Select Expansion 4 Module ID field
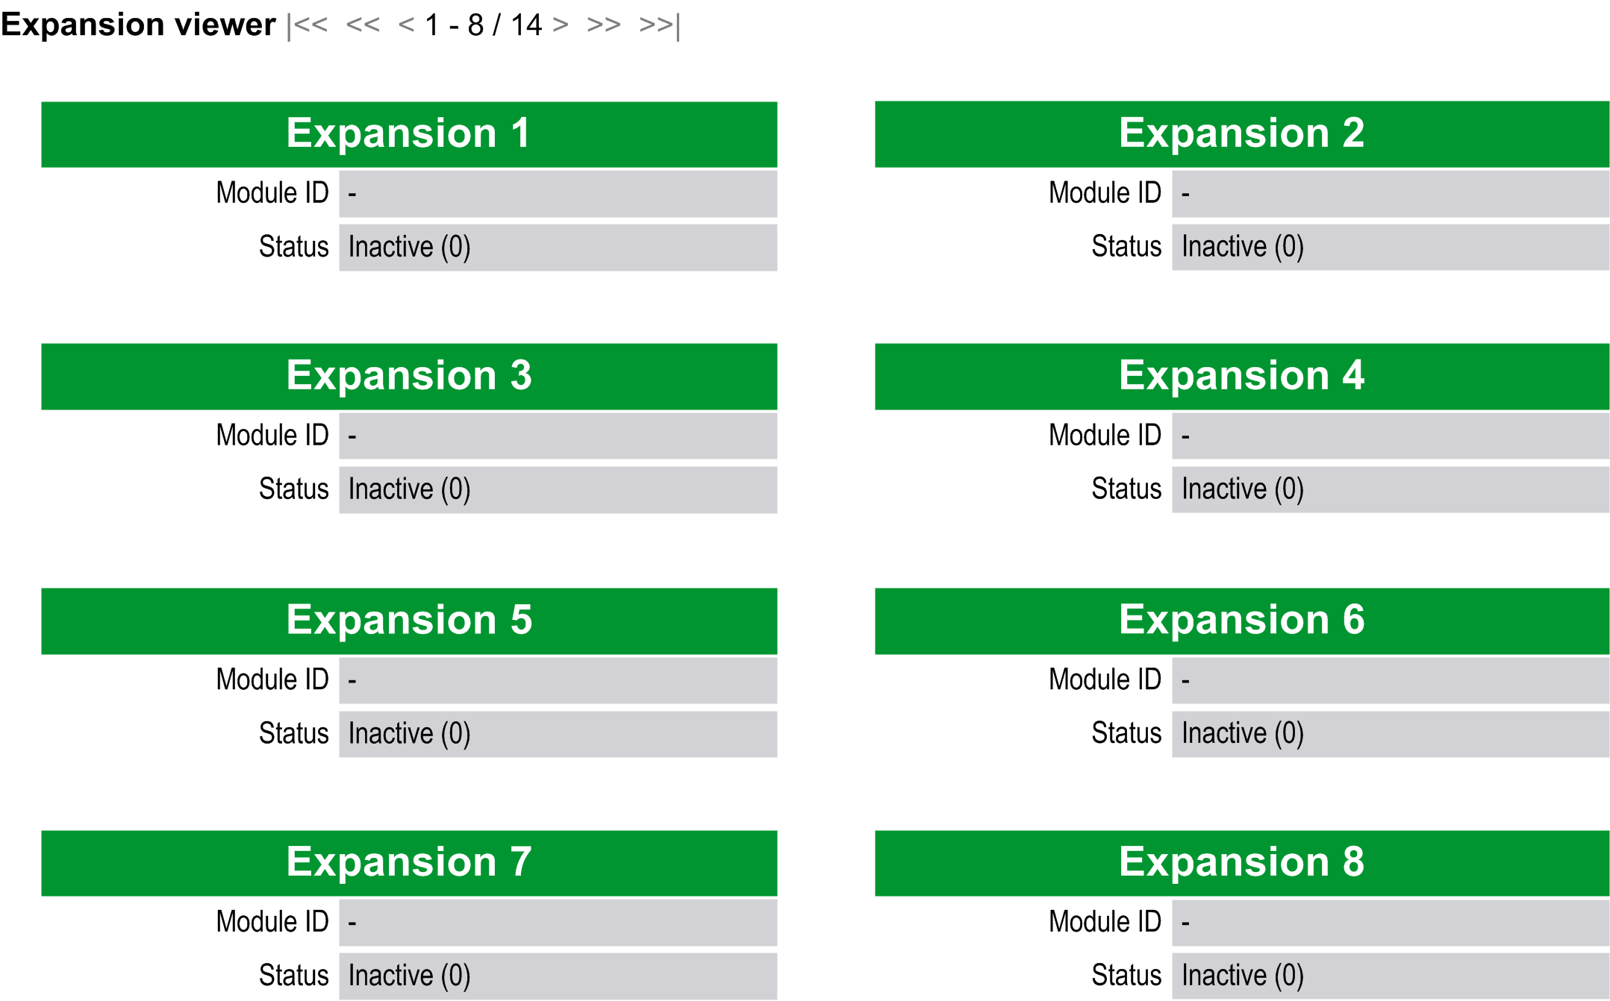 (x=1390, y=436)
